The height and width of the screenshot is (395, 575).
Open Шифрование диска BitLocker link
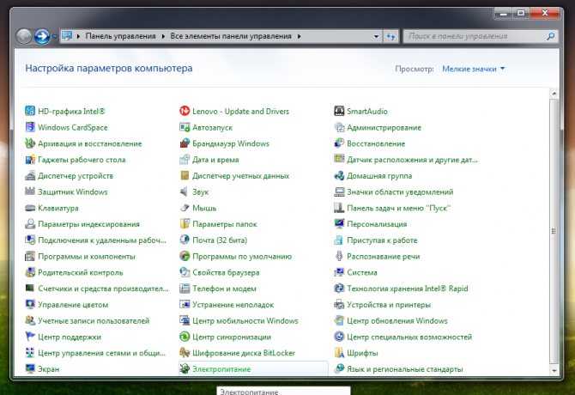pyautogui.click(x=244, y=353)
